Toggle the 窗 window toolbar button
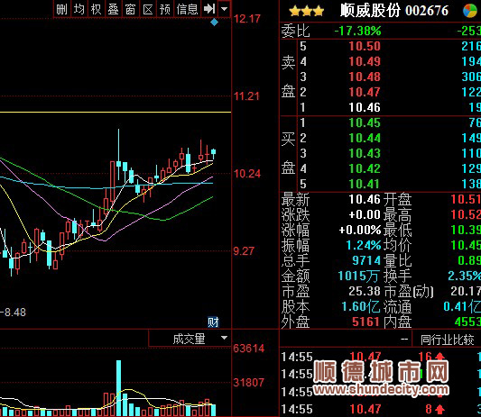This screenshot has height=417, width=481. point(130,9)
